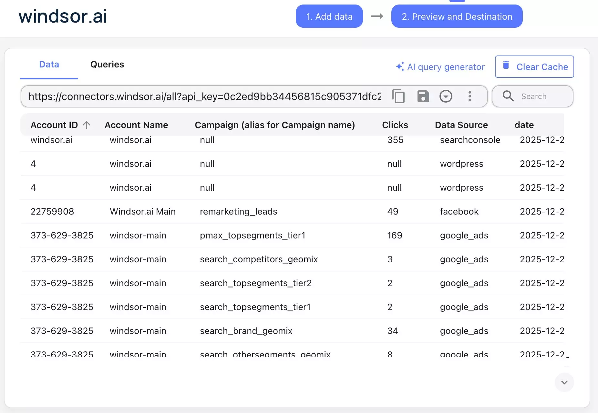Open the circled dropdown arrow icon
This screenshot has height=413, width=598.
point(446,96)
